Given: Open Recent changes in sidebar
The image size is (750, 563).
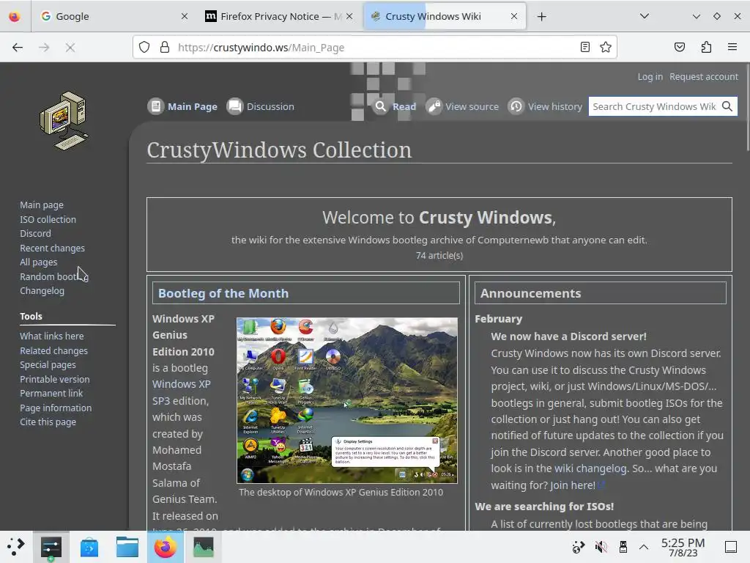Looking at the screenshot, I should [x=52, y=248].
